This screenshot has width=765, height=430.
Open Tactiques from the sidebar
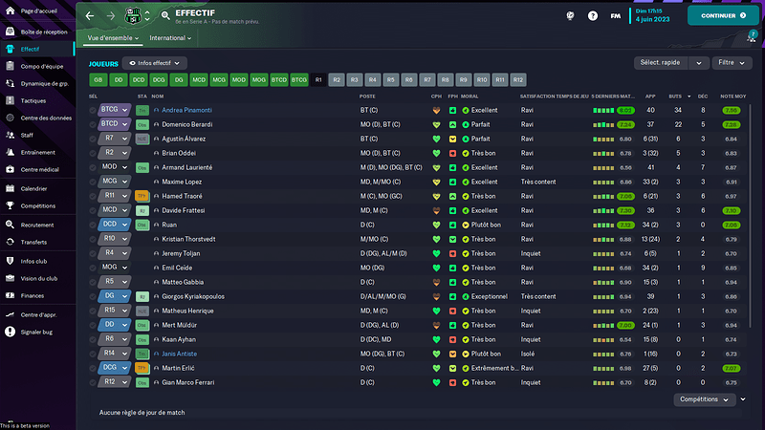coord(33,100)
